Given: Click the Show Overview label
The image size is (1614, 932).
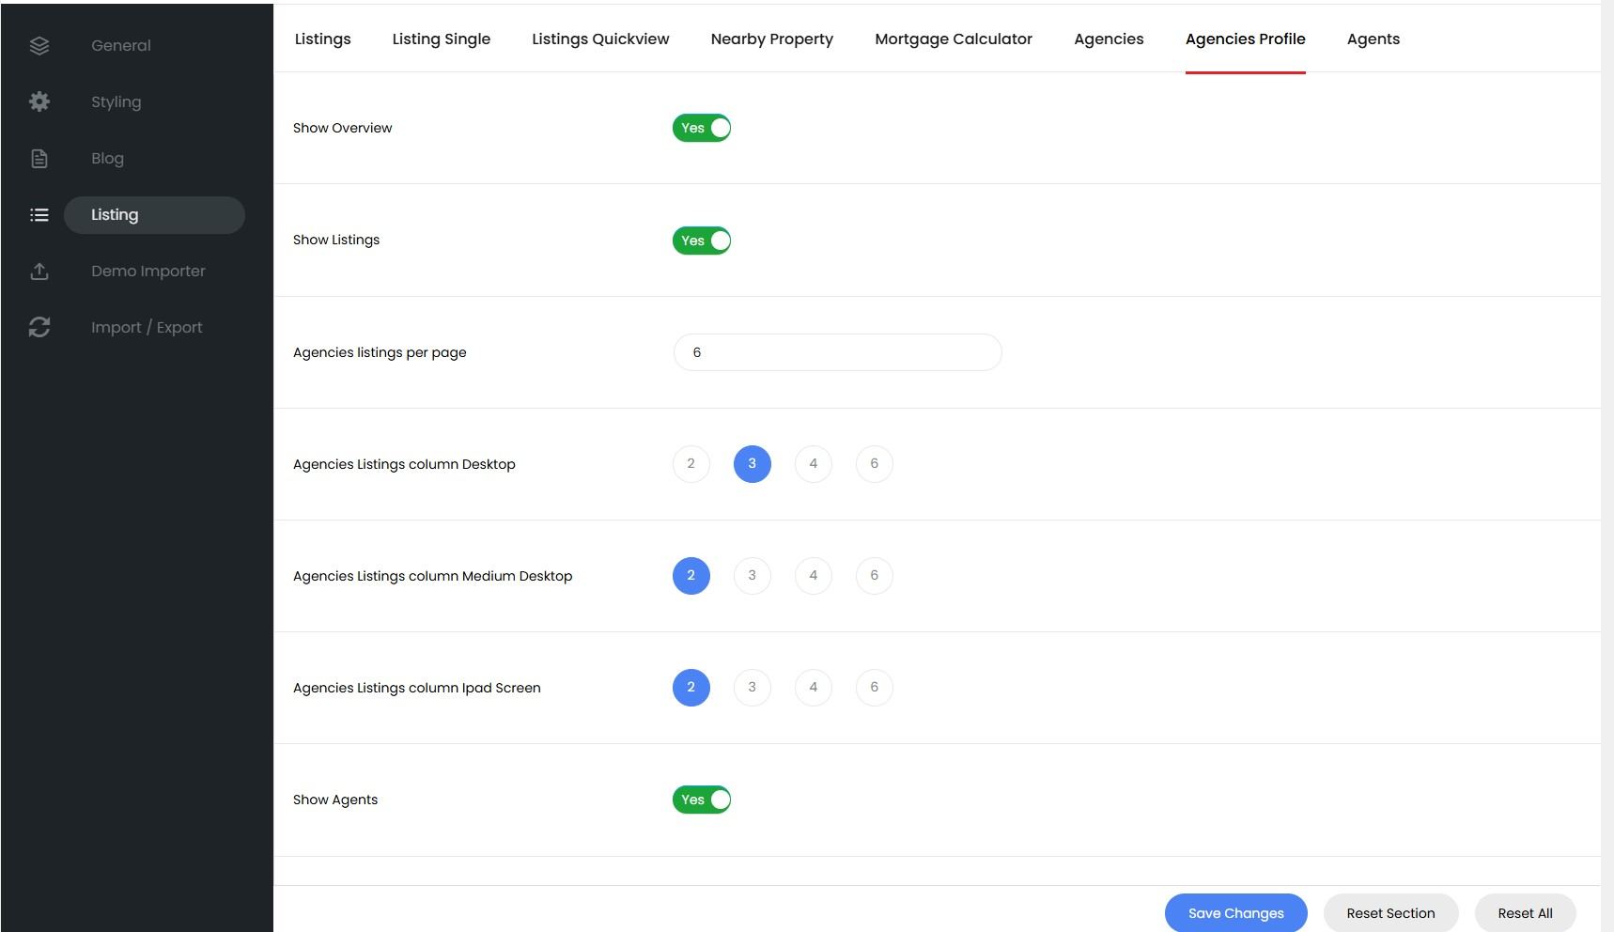Looking at the screenshot, I should 343,128.
